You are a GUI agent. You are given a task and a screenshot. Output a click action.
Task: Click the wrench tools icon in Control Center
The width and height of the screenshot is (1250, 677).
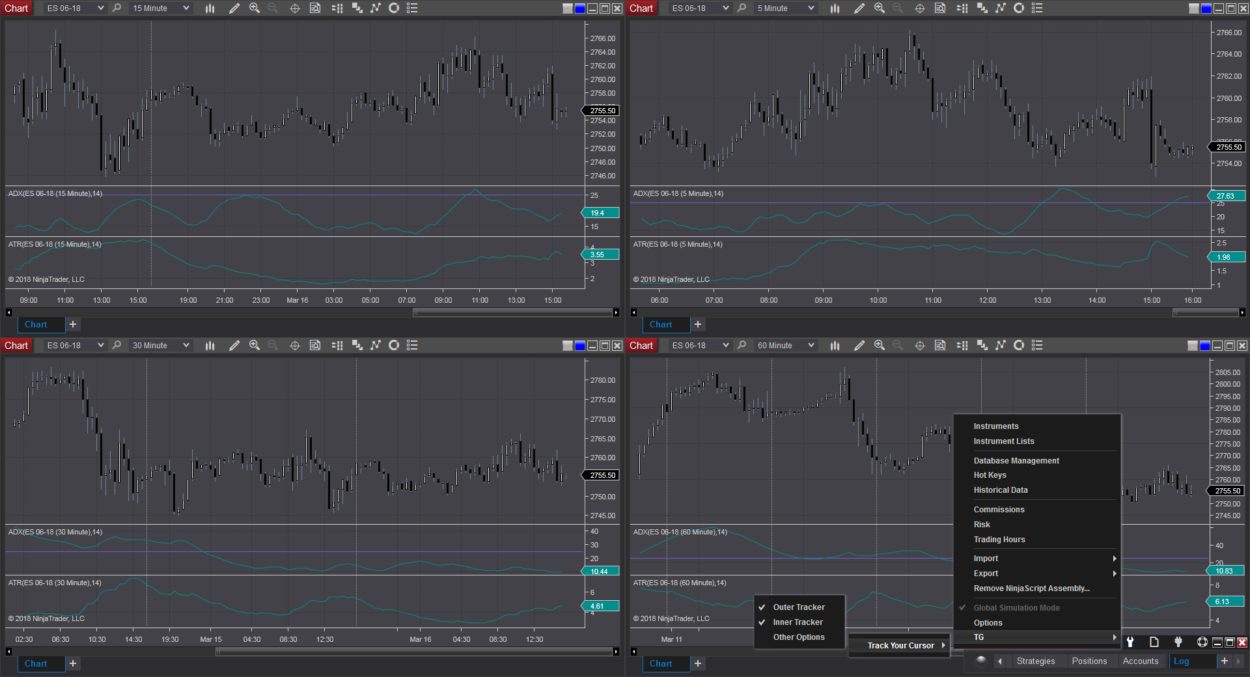click(x=1130, y=642)
